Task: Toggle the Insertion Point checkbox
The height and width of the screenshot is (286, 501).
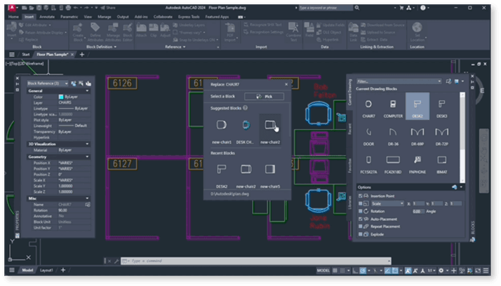Action: pyautogui.click(x=361, y=196)
